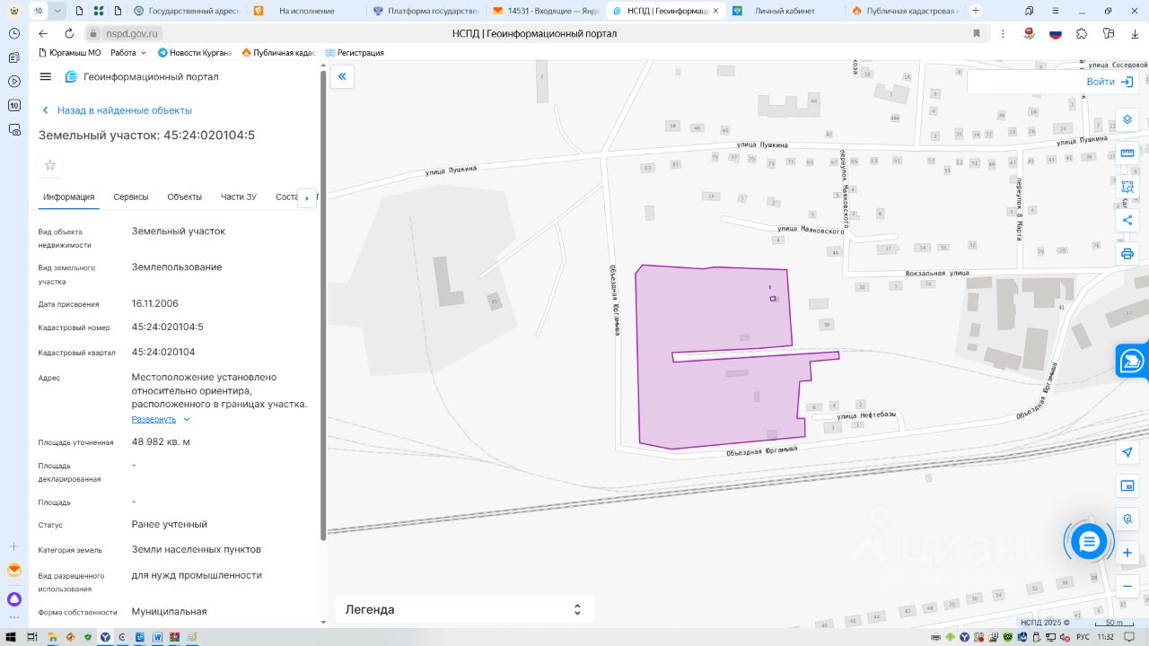Go back in the browser
The height and width of the screenshot is (646, 1149).
tap(43, 33)
